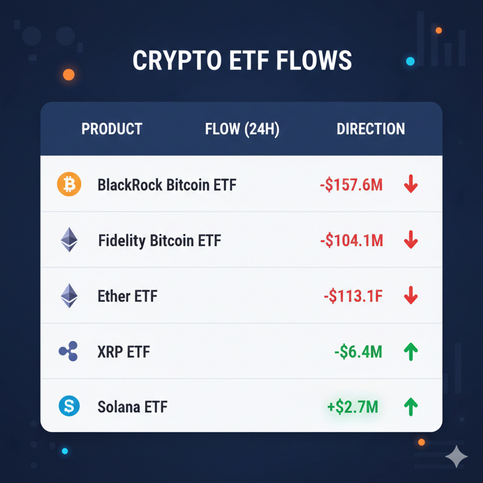Click the red down arrow for Ether ETF
Screen dimensions: 483x483
411,295
